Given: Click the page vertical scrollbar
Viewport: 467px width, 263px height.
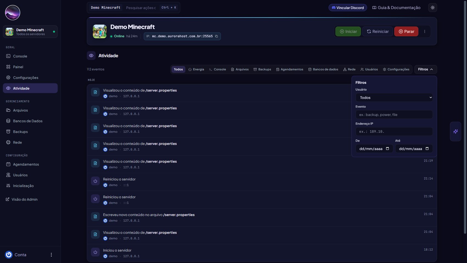Looking at the screenshot, I should 465,117.
